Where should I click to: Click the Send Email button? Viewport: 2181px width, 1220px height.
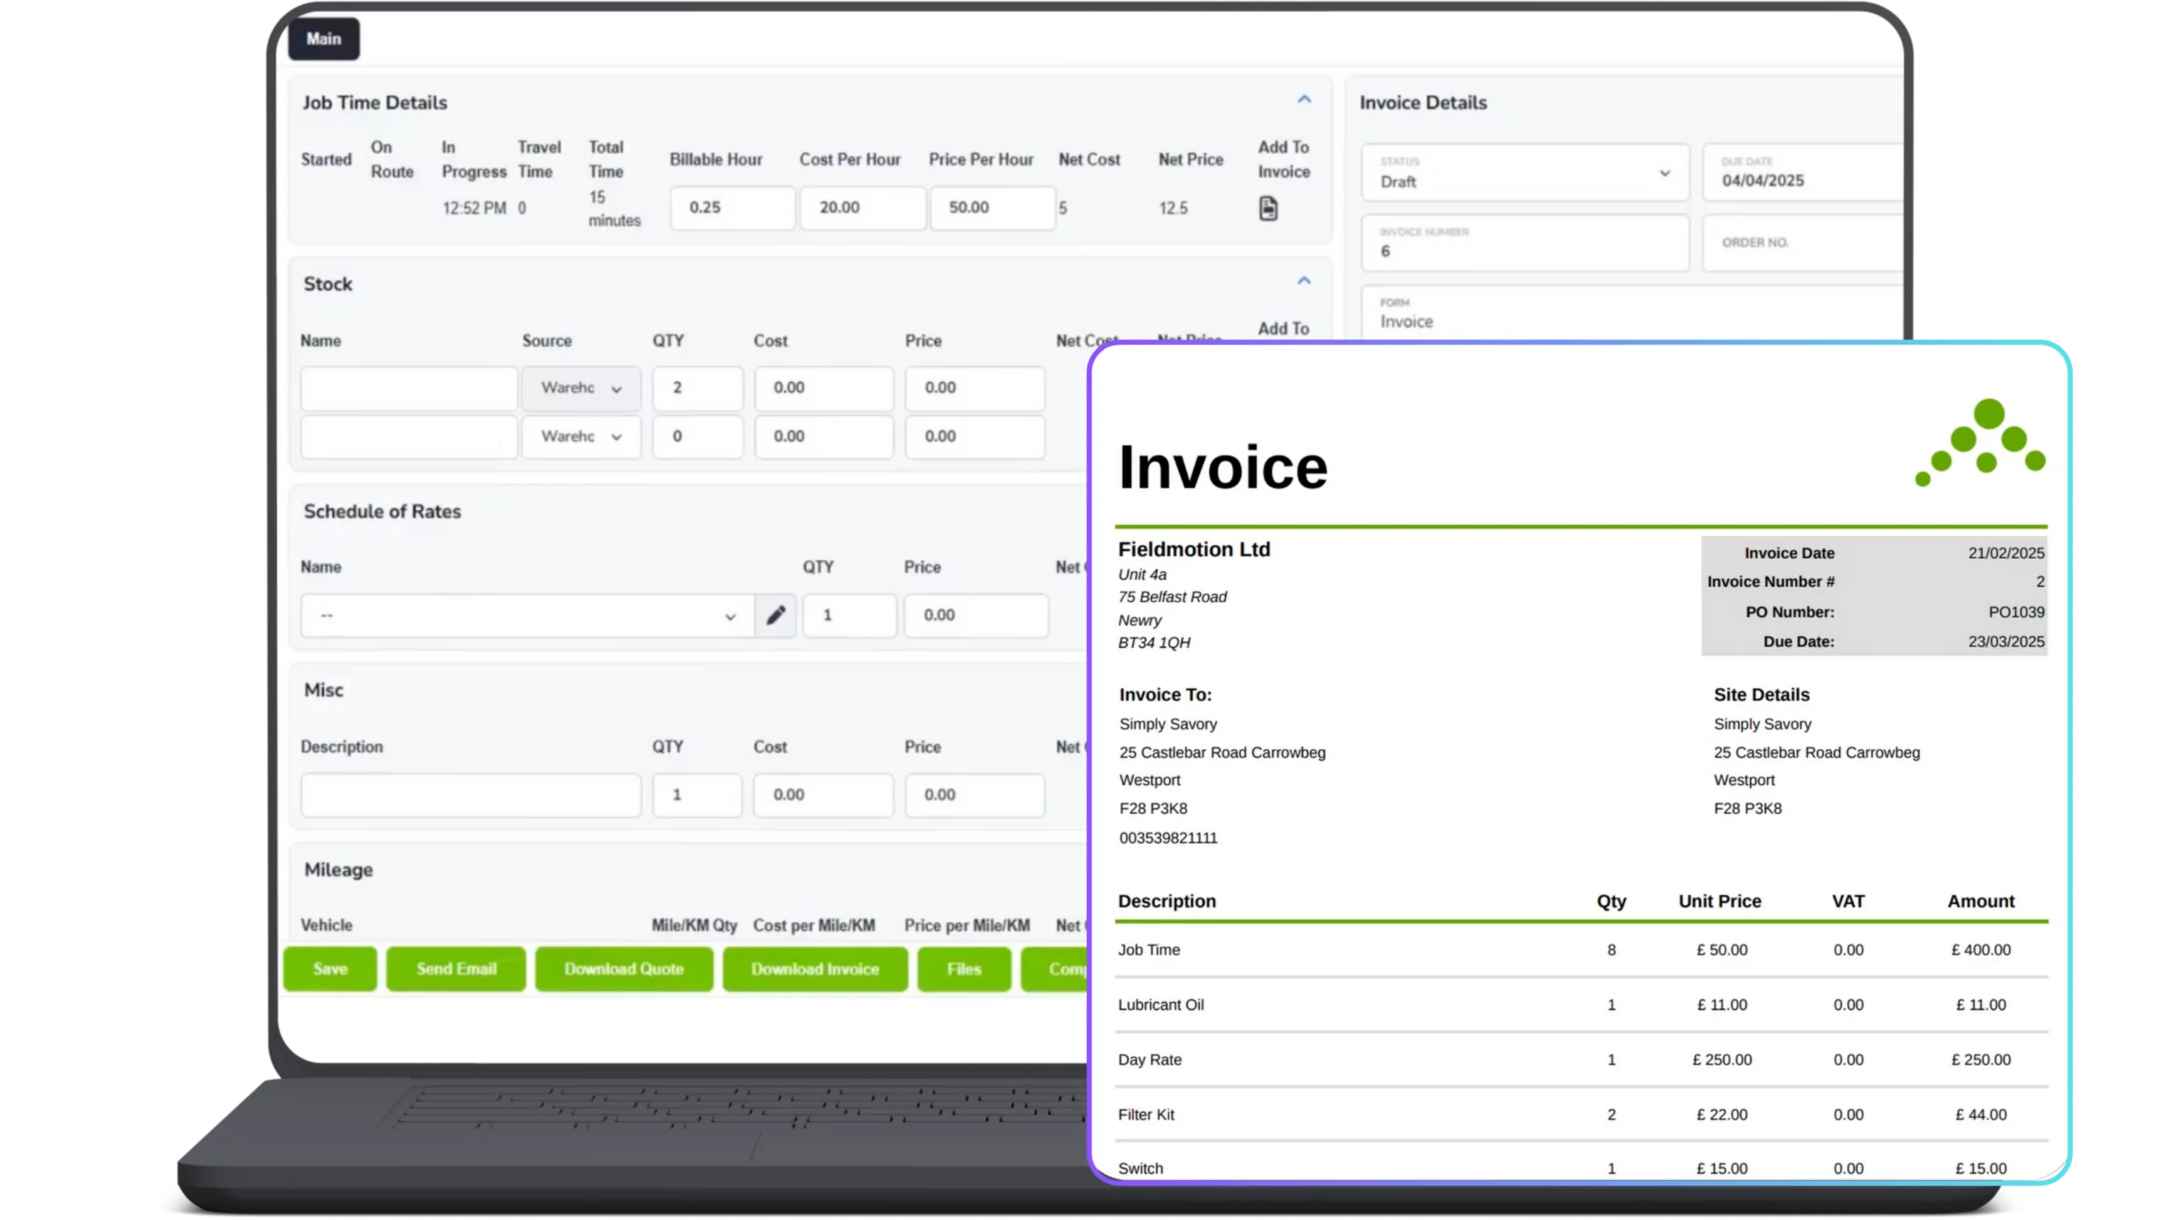pyautogui.click(x=456, y=969)
